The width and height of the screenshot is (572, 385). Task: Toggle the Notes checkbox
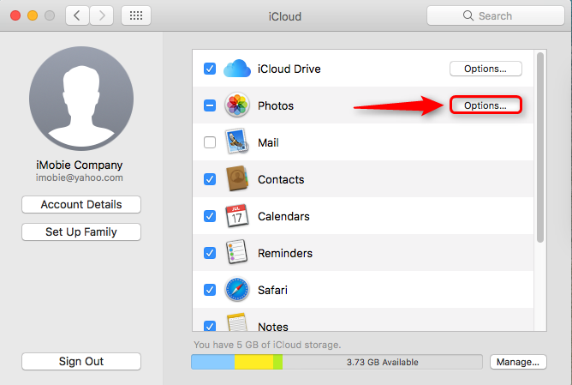pyautogui.click(x=210, y=326)
